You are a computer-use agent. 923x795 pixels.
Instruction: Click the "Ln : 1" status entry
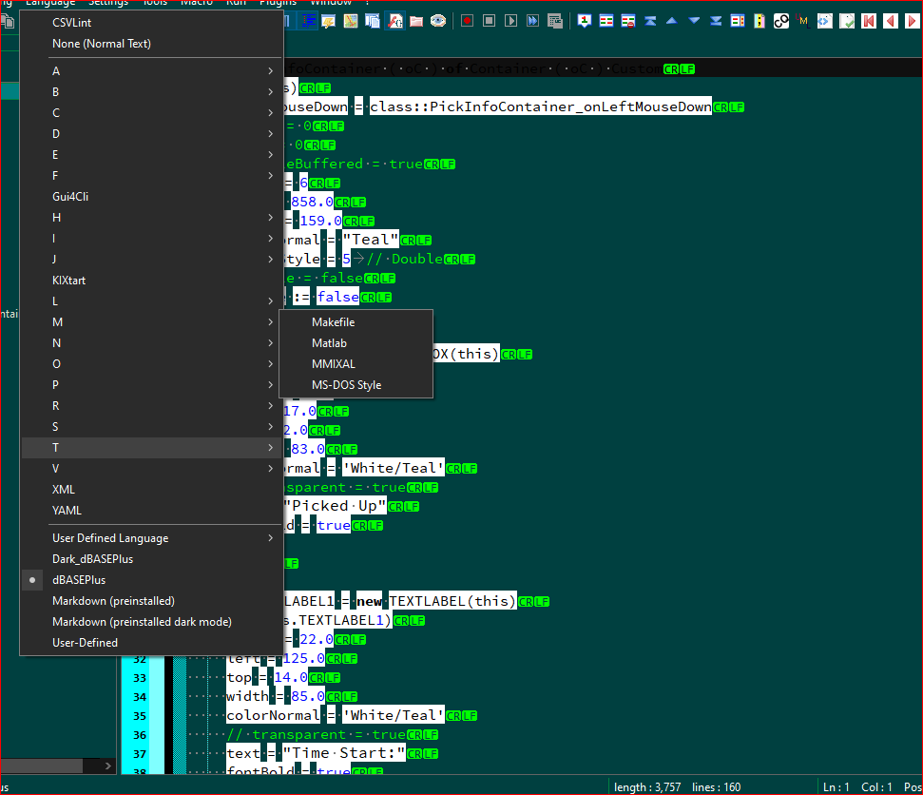(836, 787)
